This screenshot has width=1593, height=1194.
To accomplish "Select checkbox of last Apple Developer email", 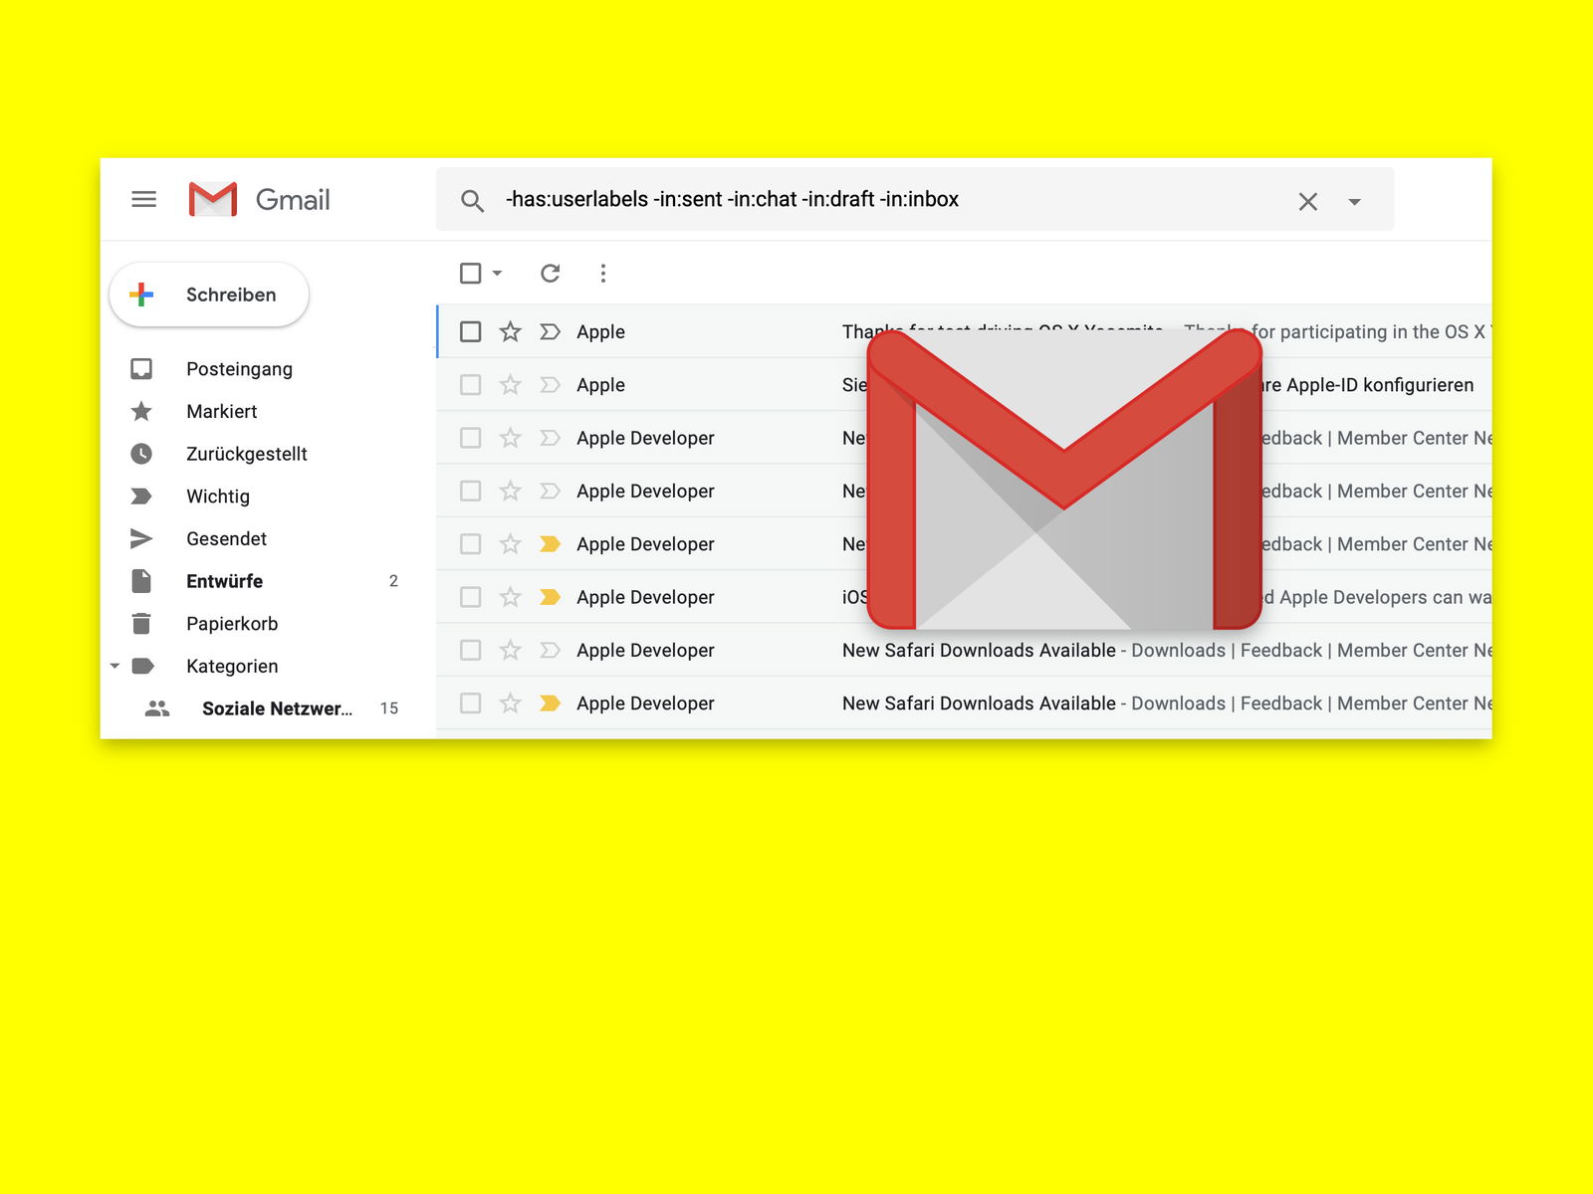I will [x=471, y=703].
